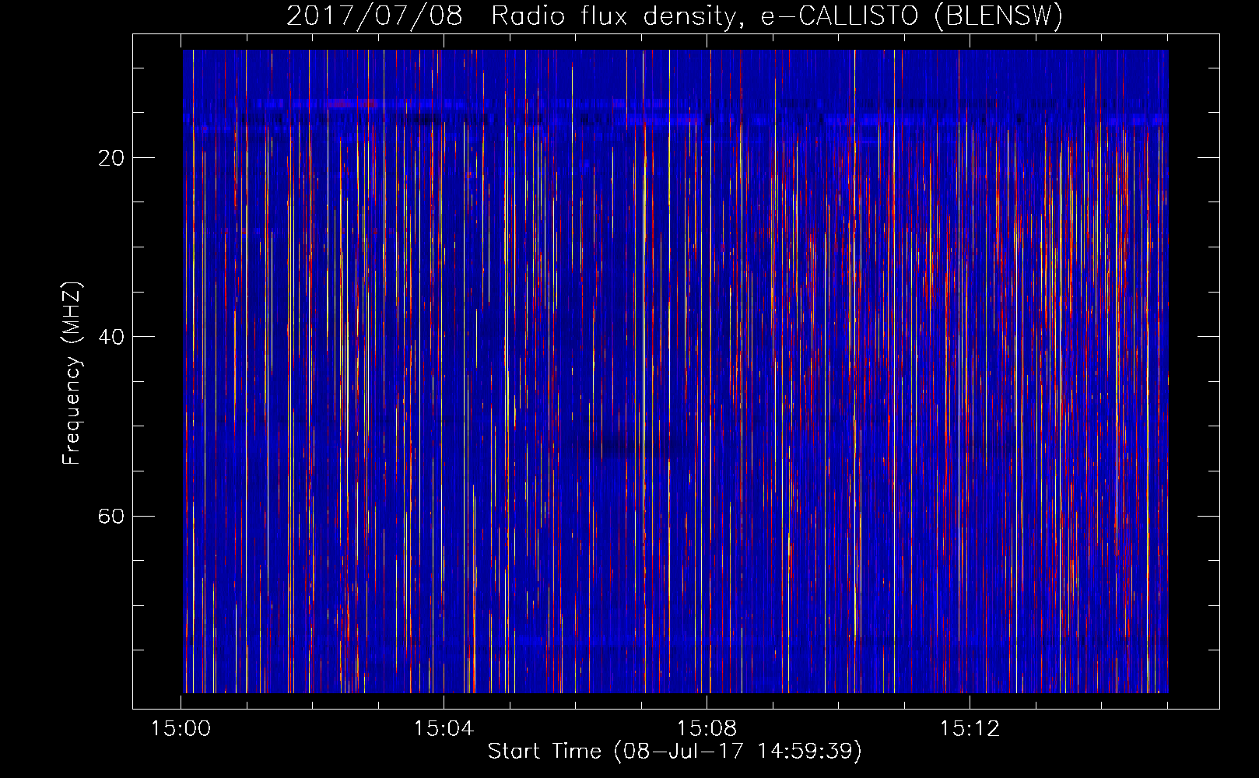Click the '15:08' time tick label

point(707,729)
